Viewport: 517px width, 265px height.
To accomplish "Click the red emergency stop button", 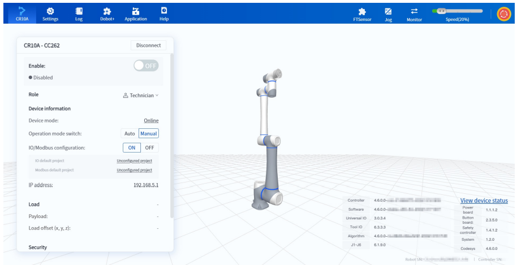I will (x=503, y=14).
